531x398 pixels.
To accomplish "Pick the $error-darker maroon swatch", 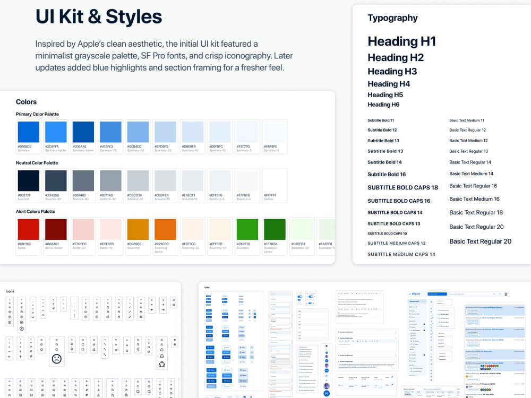I will (x=56, y=229).
